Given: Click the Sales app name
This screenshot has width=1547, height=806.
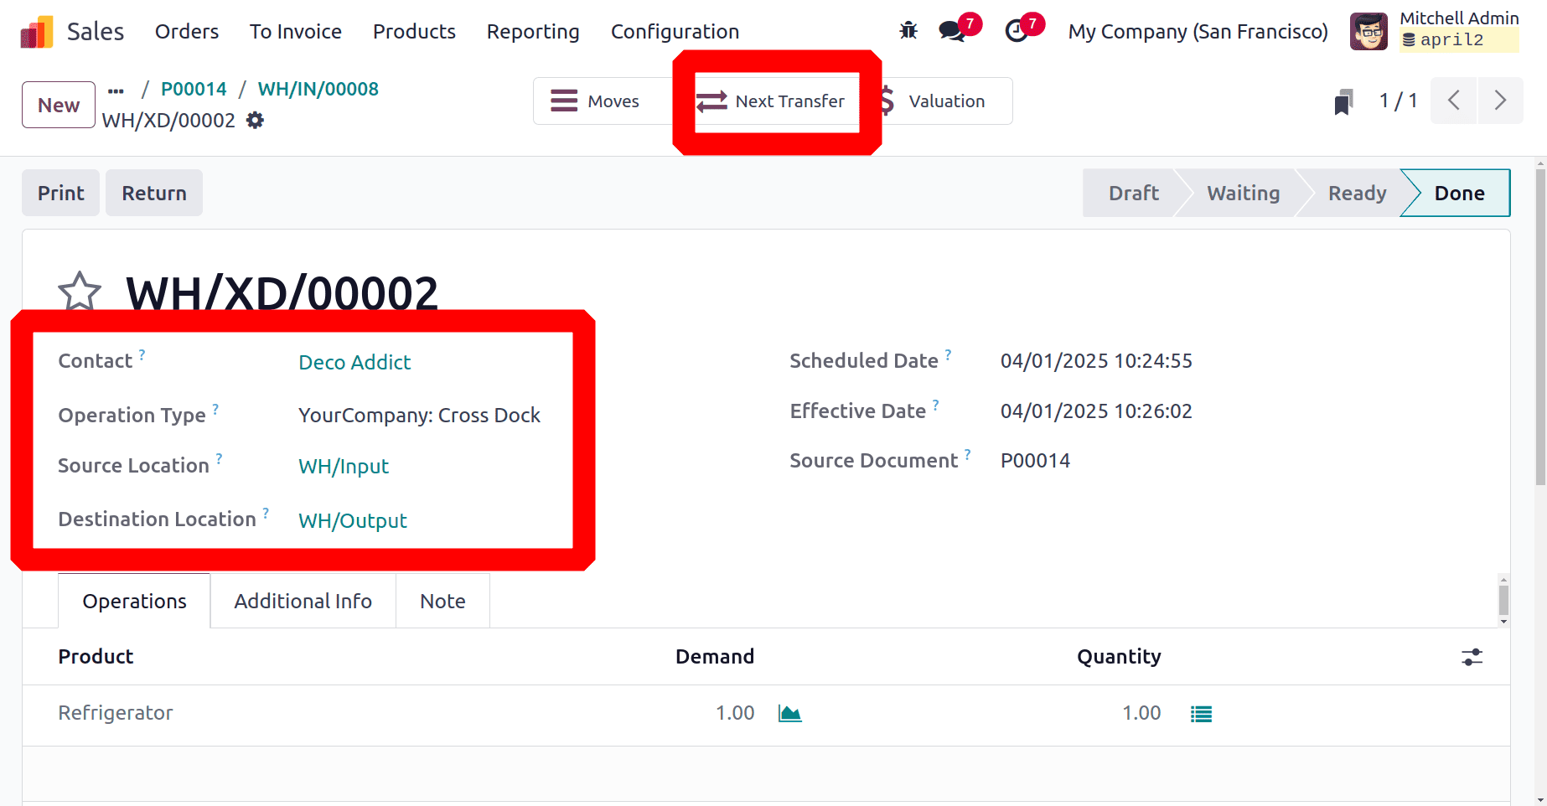Looking at the screenshot, I should [96, 32].
